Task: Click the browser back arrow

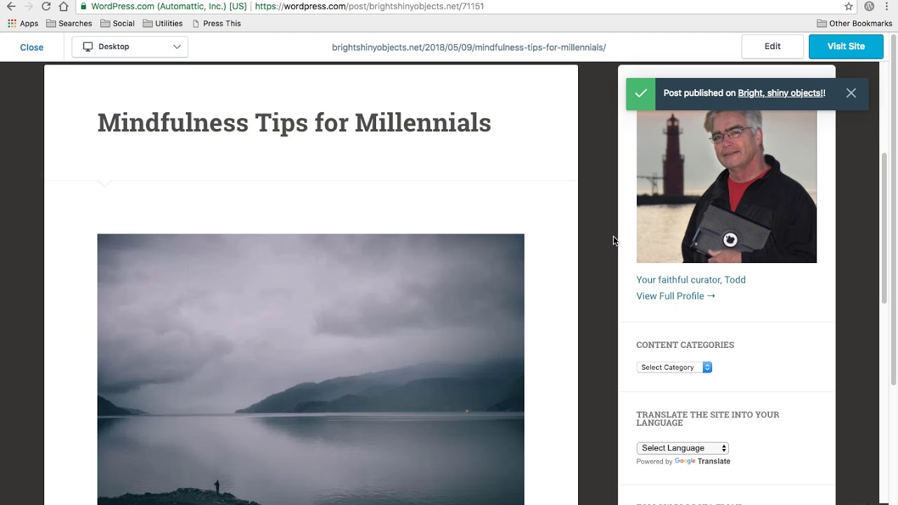Action: [11, 6]
